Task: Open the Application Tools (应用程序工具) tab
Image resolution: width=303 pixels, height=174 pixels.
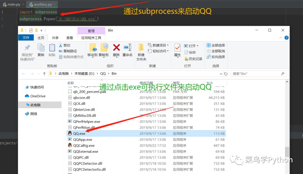Action: (x=91, y=38)
